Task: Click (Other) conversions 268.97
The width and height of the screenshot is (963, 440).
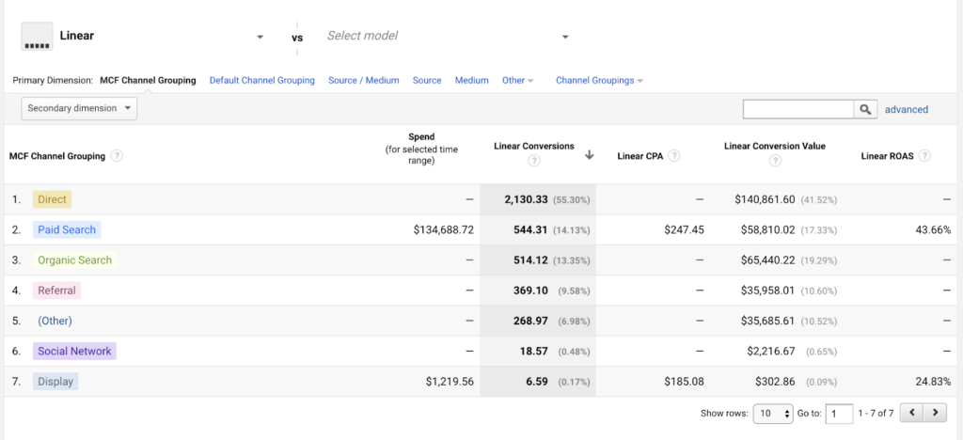Action: click(530, 321)
